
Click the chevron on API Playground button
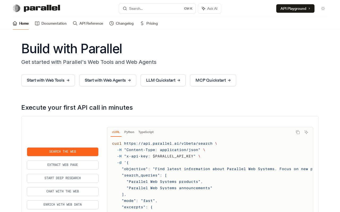click(x=309, y=8)
